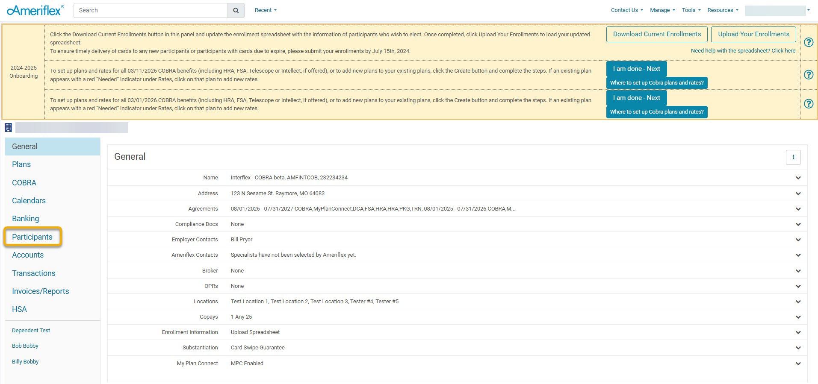This screenshot has height=384, width=818.
Task: Open the Manage dropdown menu
Action: pos(662,10)
